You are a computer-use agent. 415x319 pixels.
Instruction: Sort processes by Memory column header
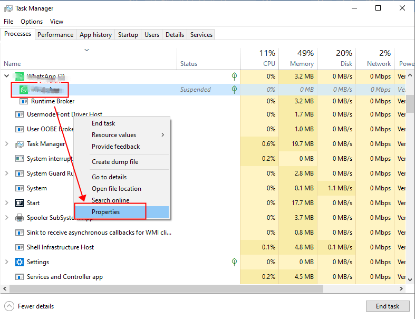[x=298, y=58]
